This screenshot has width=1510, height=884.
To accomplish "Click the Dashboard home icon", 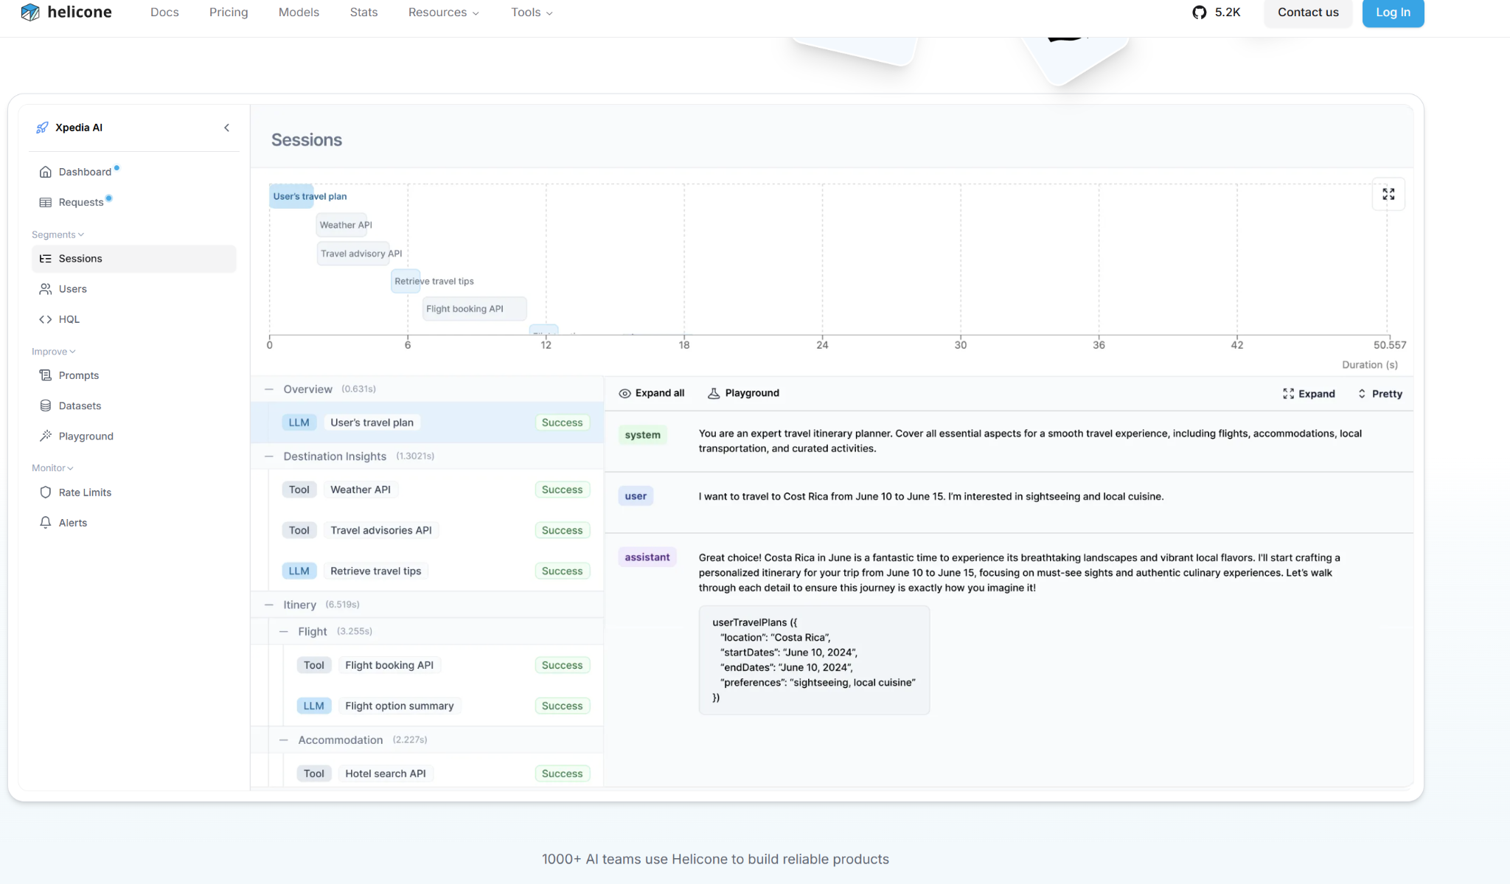I will (45, 172).
